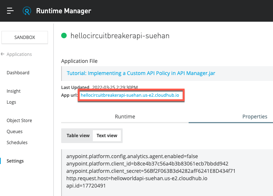Click the Application File label

[79, 61]
